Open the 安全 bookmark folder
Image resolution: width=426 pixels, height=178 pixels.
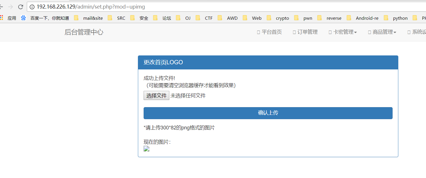pyautogui.click(x=139, y=18)
